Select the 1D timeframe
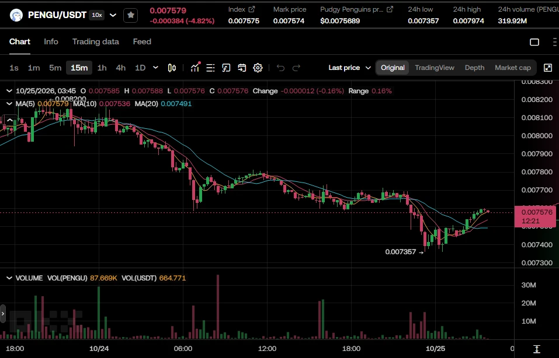Screen dimensions: 559x358 140,68
